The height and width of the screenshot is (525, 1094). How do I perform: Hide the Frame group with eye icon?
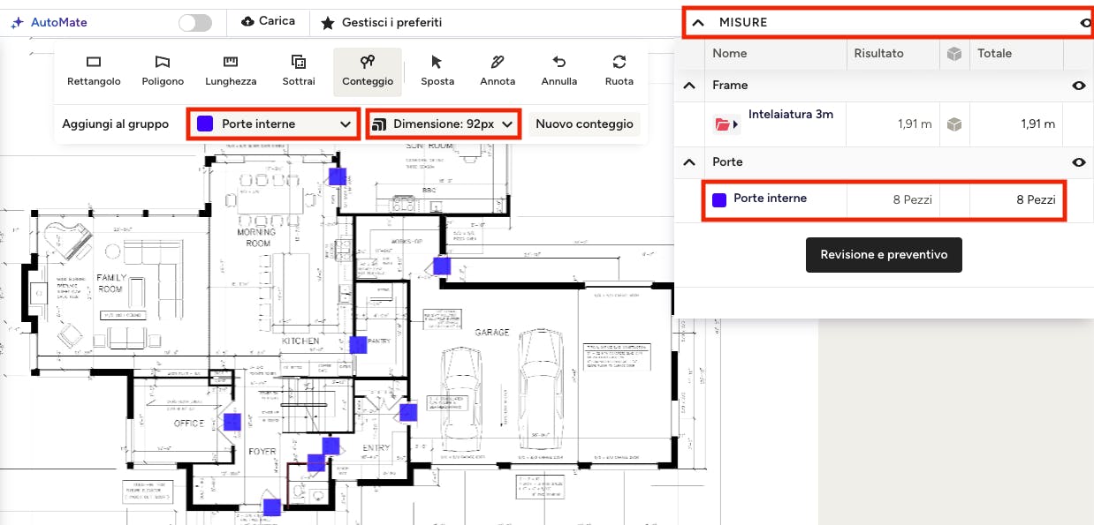tap(1078, 86)
